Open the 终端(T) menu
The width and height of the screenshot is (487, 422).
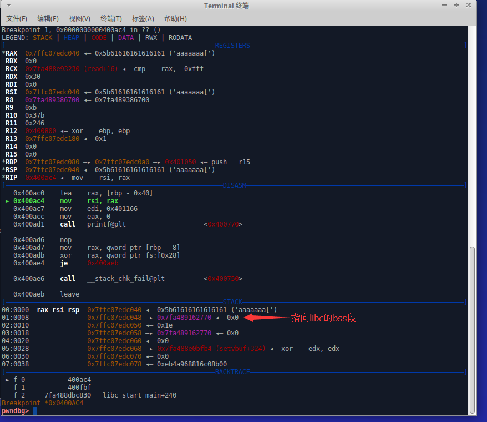click(x=111, y=18)
